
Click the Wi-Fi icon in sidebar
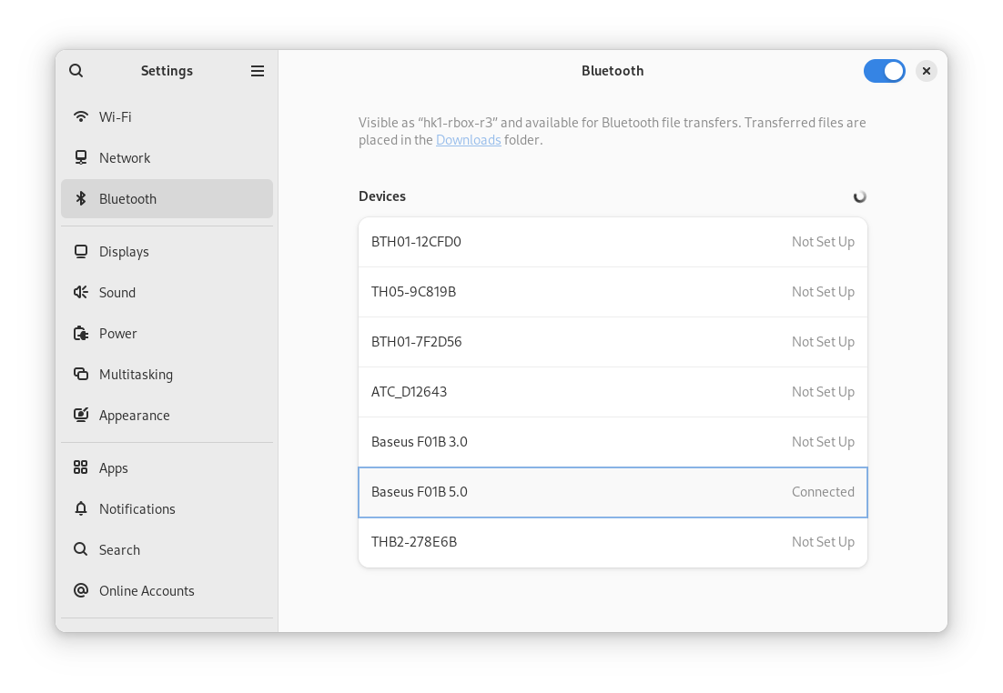pos(81,117)
